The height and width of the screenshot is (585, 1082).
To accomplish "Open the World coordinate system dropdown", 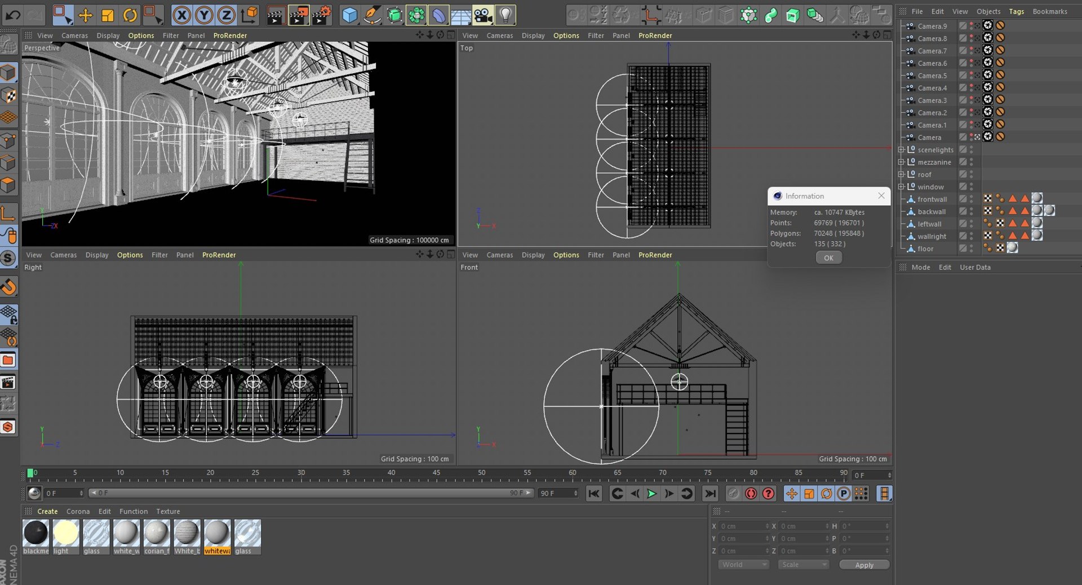I will 744,565.
